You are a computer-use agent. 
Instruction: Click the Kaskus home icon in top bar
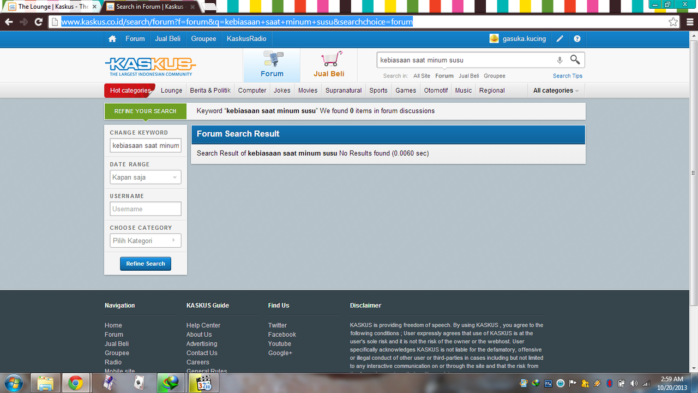coord(112,39)
